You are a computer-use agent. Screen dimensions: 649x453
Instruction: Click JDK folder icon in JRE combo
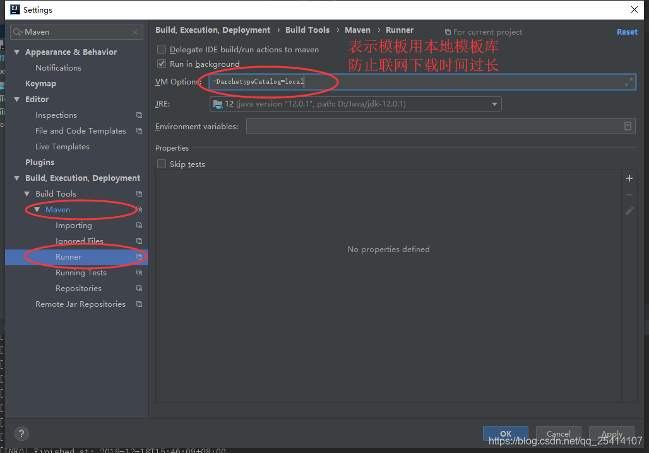pos(218,104)
